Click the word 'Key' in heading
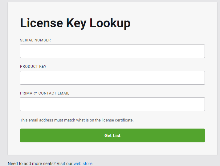Image resolution: width=220 pixels, height=166 pixels. (x=76, y=23)
